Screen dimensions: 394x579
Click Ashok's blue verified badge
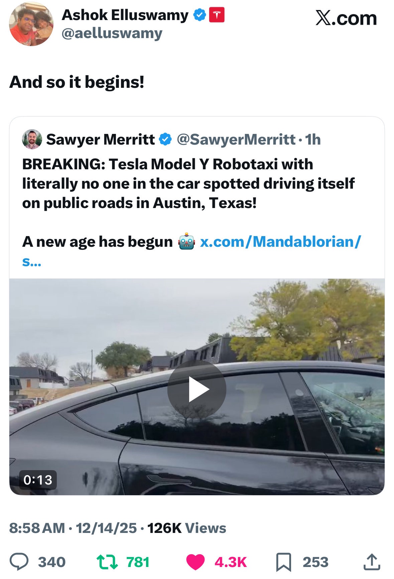pyautogui.click(x=200, y=15)
